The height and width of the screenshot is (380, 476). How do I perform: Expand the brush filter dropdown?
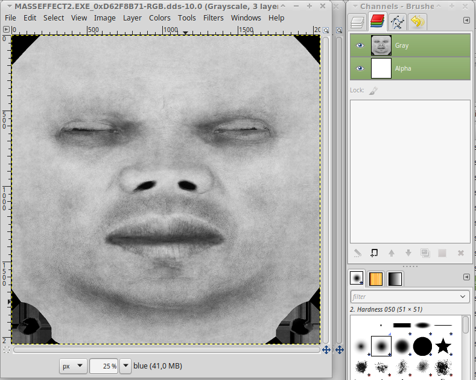463,297
